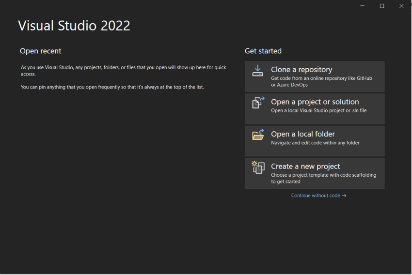Viewport: 412px width, 275px height.
Task: Click the Open a project or solution icon
Action: (x=258, y=103)
